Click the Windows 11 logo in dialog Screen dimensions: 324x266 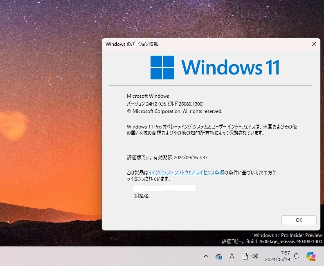[215, 68]
